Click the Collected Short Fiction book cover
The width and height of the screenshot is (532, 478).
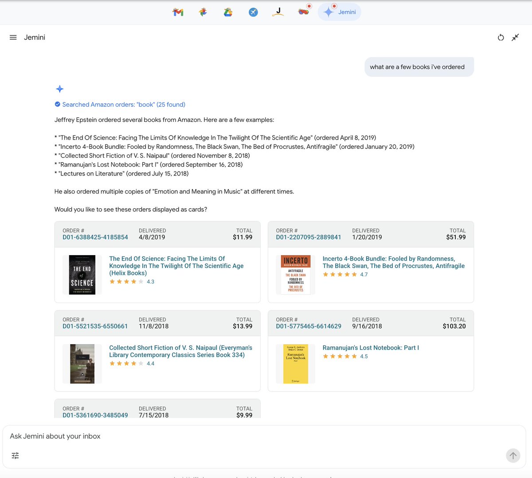[x=82, y=364]
